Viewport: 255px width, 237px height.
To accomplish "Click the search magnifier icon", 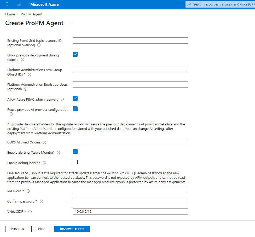I will point(189,4).
